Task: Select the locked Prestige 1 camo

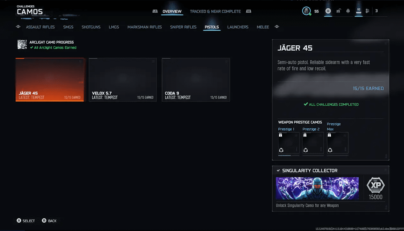Action: point(289,143)
